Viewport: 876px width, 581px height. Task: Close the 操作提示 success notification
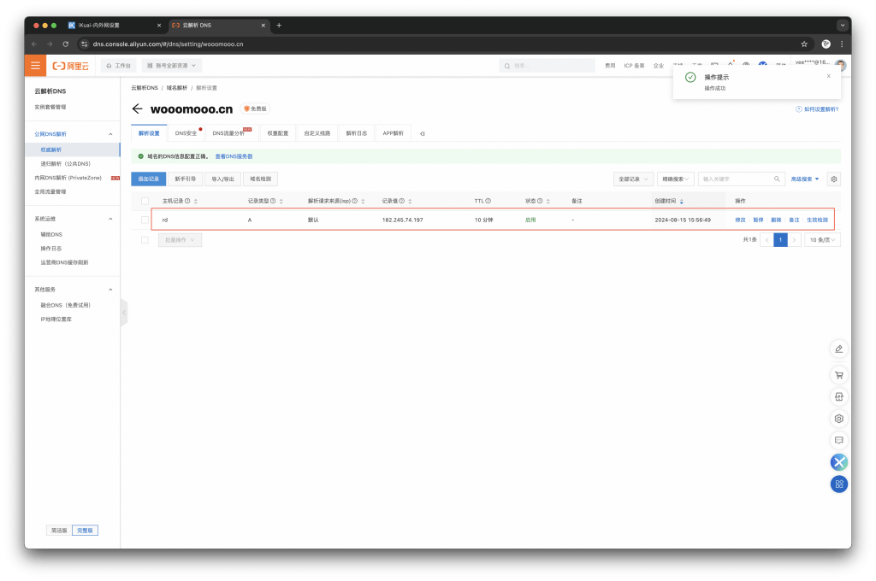[x=828, y=76]
